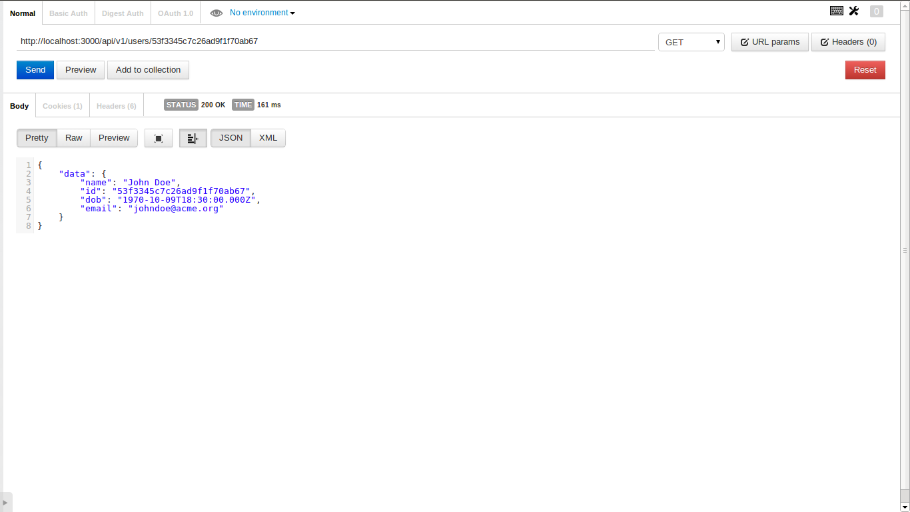Click the "John Doe" name value

pyautogui.click(x=149, y=182)
